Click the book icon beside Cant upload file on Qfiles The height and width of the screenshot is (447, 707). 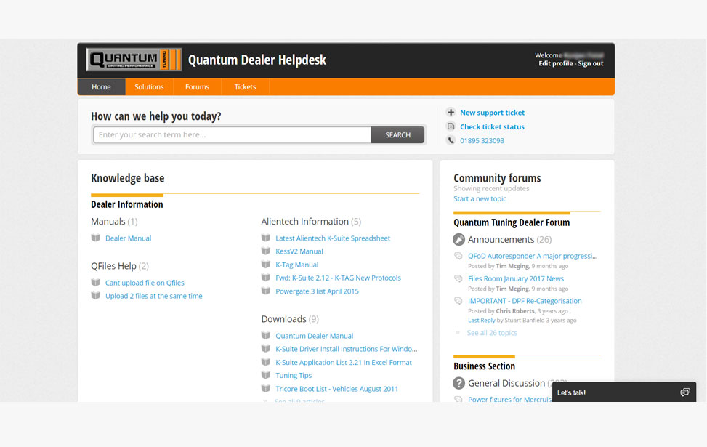coord(96,282)
